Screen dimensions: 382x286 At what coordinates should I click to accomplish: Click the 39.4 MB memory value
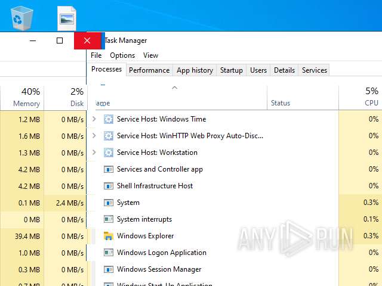[x=27, y=237]
